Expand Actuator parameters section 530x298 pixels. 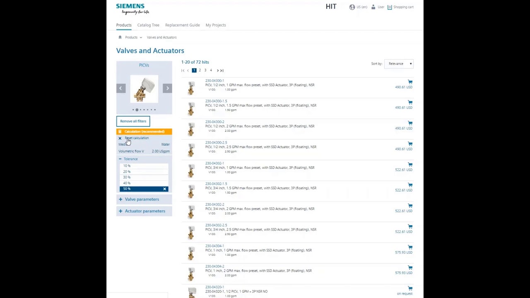pyautogui.click(x=144, y=211)
